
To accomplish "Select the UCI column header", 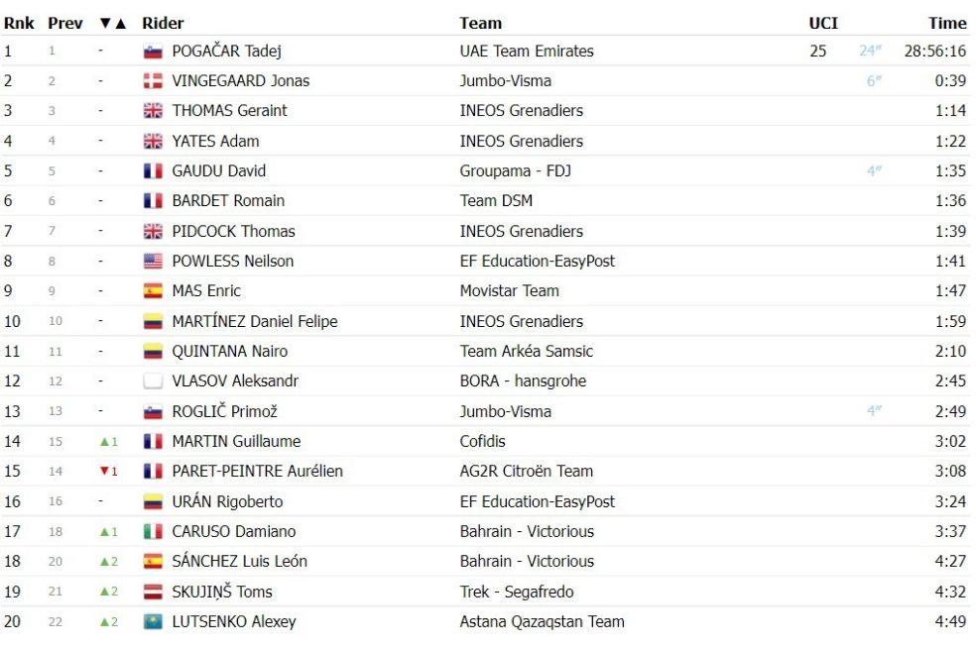I will coord(823,24).
